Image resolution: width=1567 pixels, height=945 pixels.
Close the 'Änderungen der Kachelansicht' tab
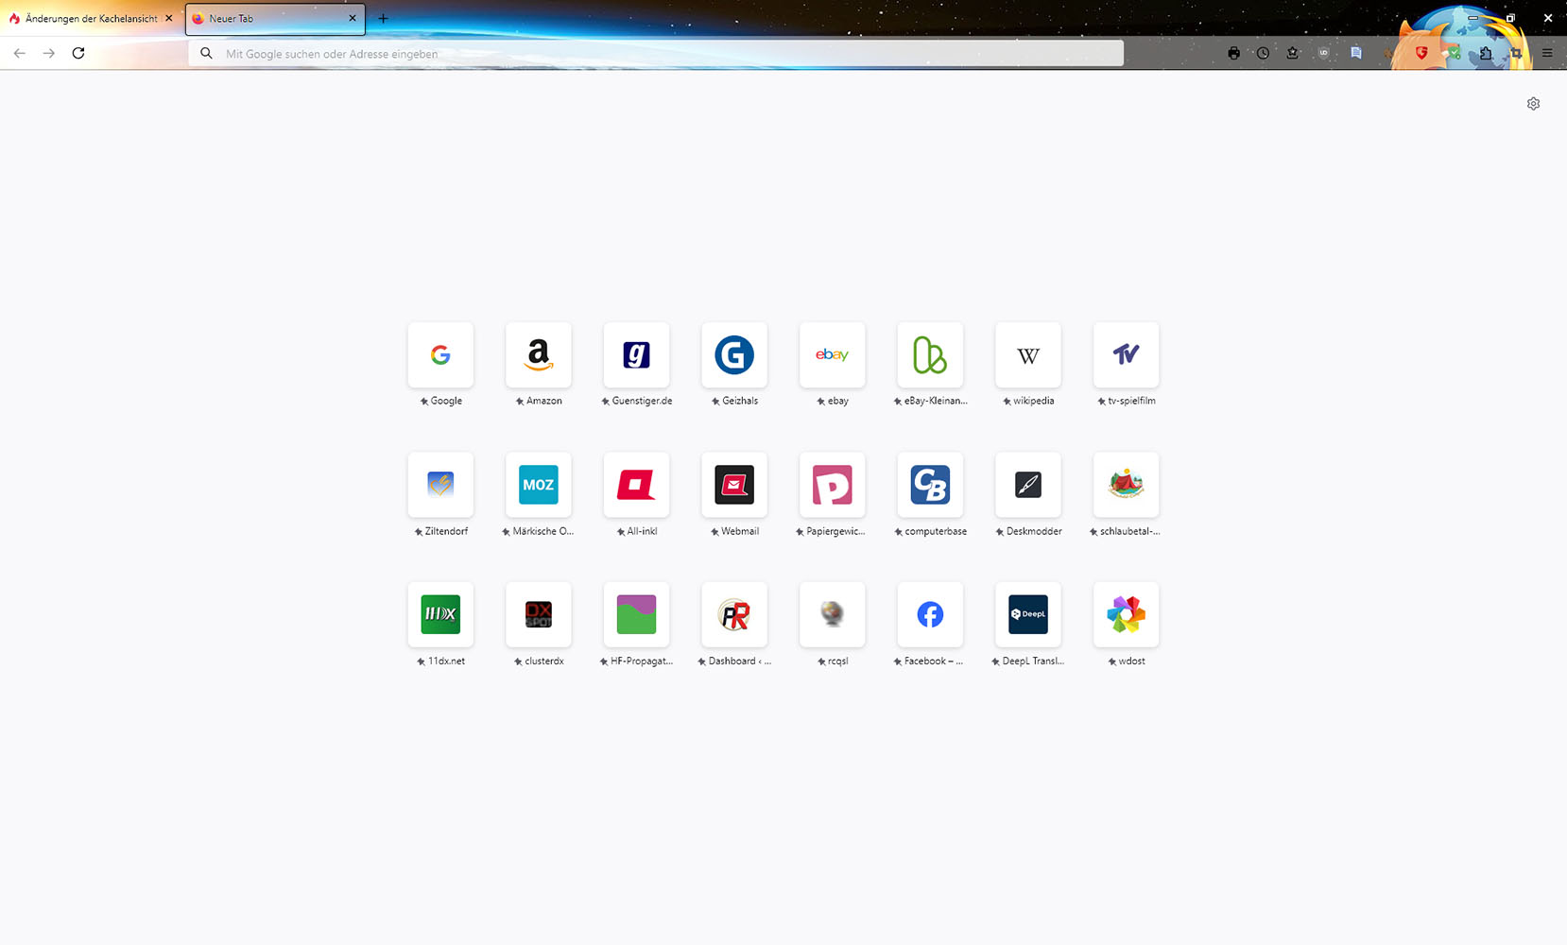169,18
